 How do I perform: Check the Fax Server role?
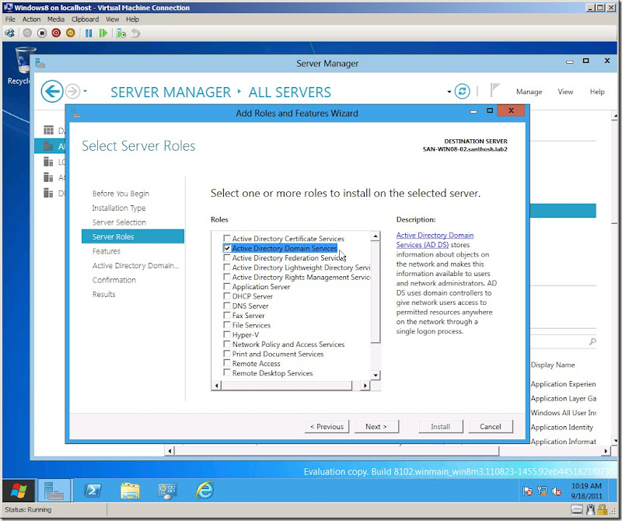(x=227, y=315)
